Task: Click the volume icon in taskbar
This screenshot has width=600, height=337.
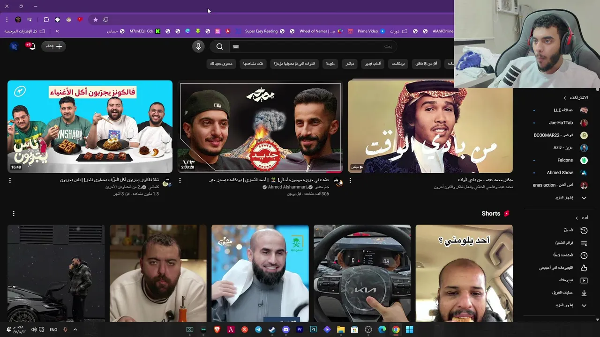Action: (34, 330)
